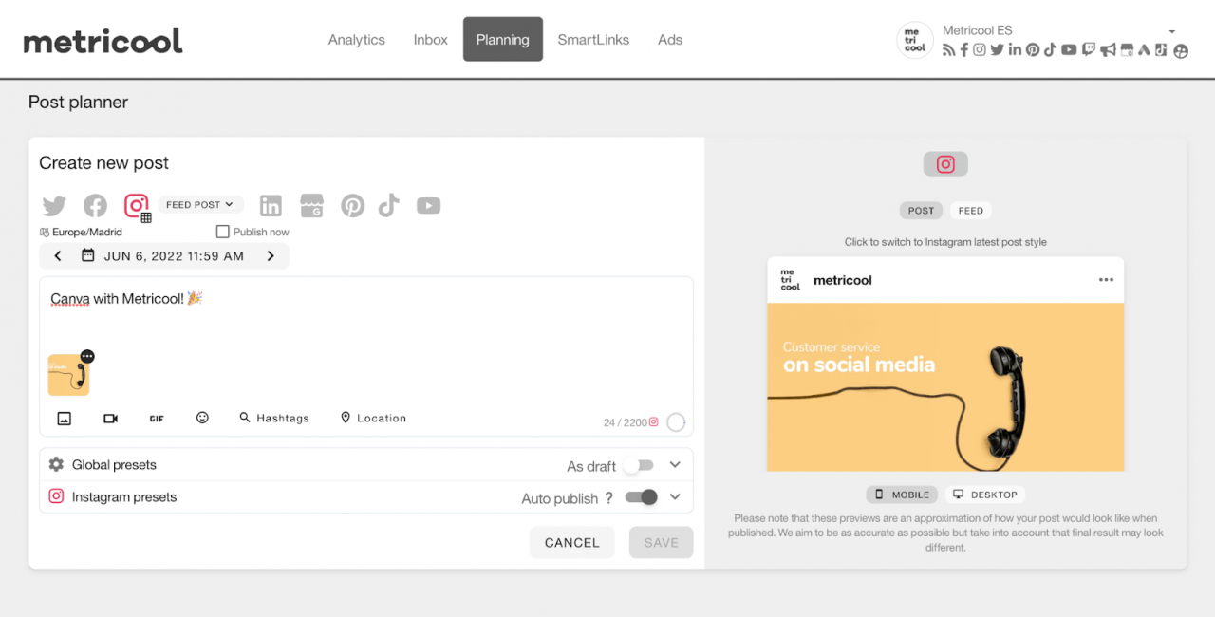
Task: Open the GIF picker in the post editor
Action: [157, 418]
